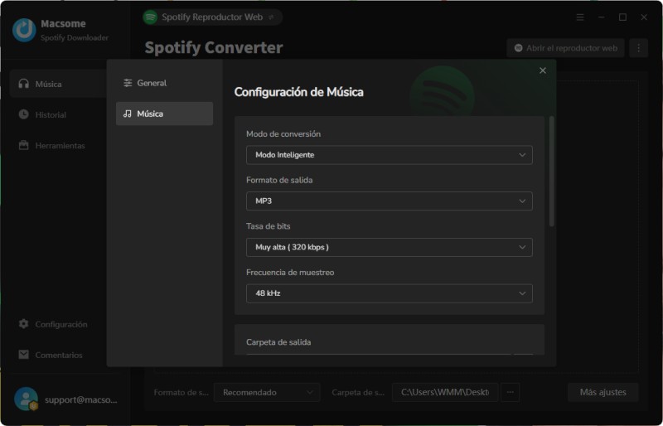Close the settings dialog with X
The height and width of the screenshot is (426, 663).
(543, 70)
